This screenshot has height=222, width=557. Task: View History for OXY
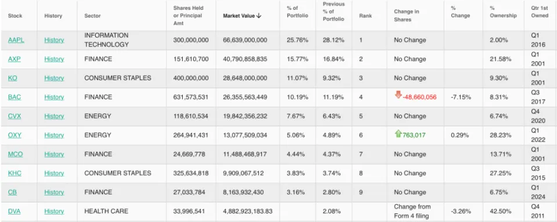[x=54, y=135]
